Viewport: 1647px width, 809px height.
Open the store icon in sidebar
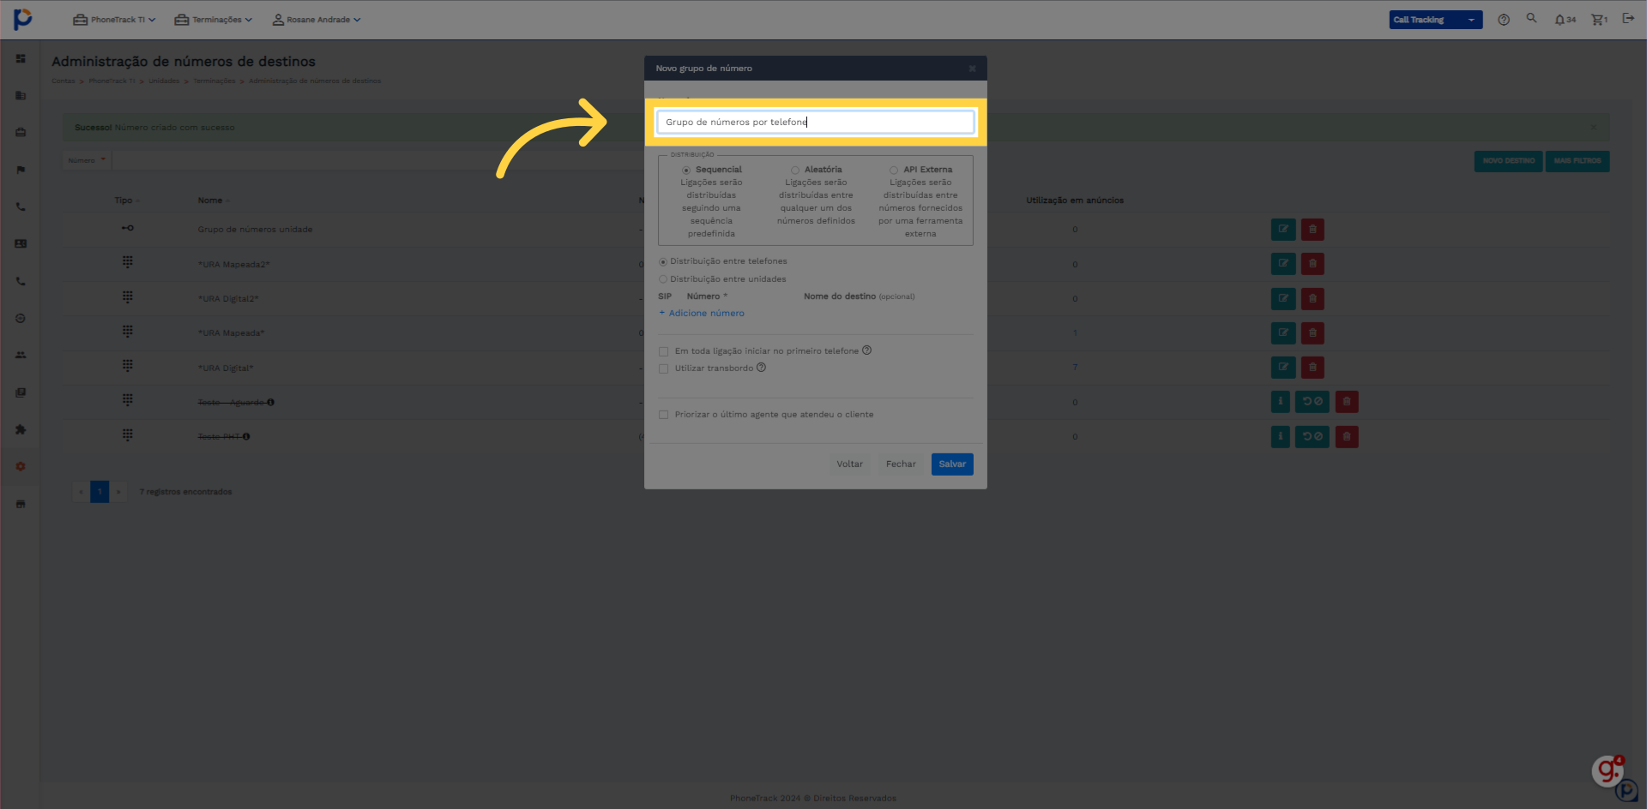tap(21, 504)
